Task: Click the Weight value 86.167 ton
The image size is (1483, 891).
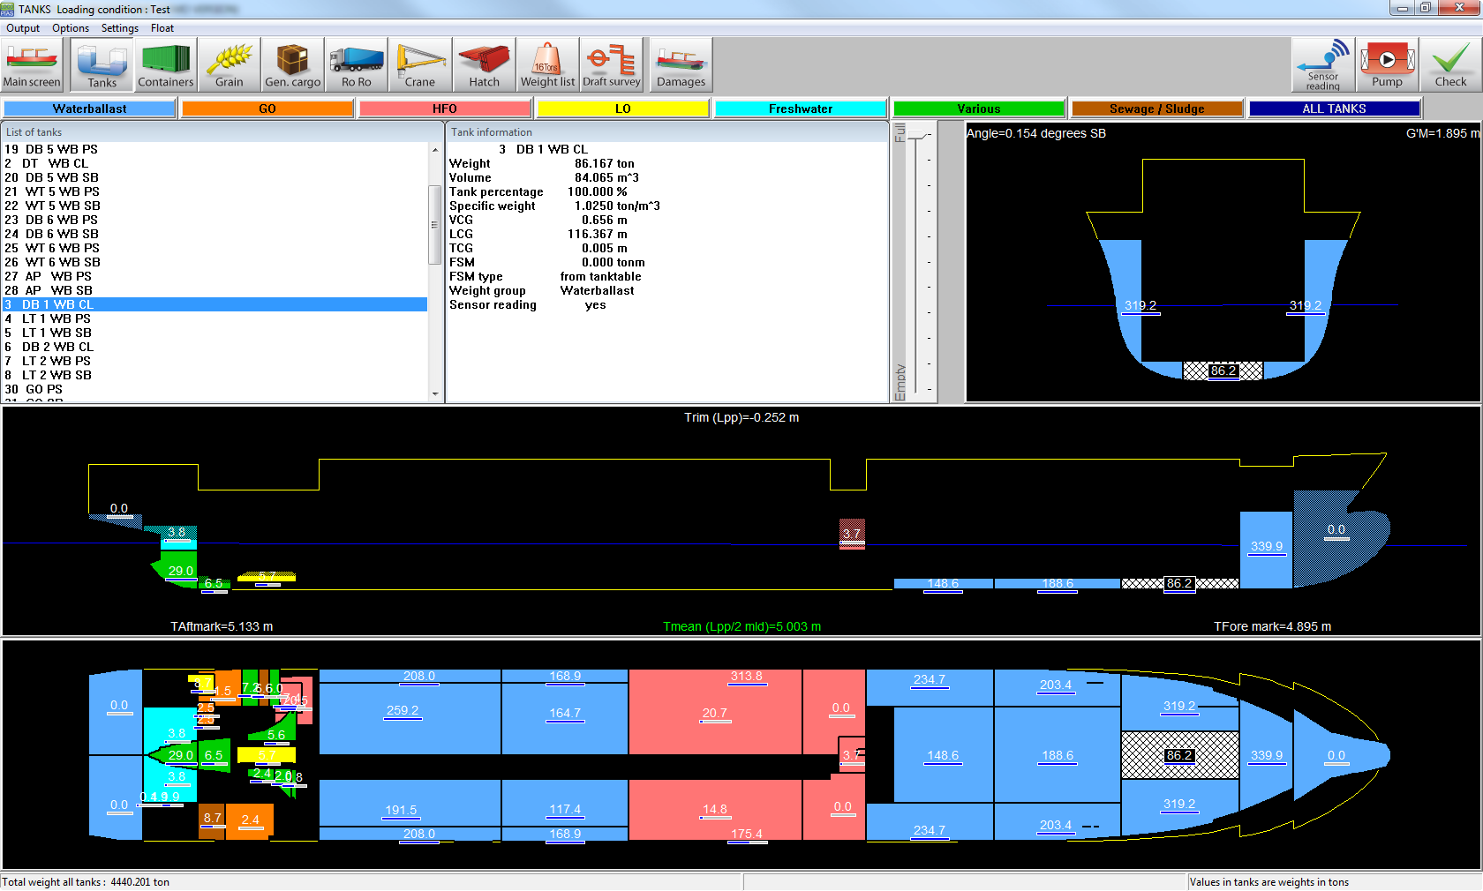Action: 605,163
